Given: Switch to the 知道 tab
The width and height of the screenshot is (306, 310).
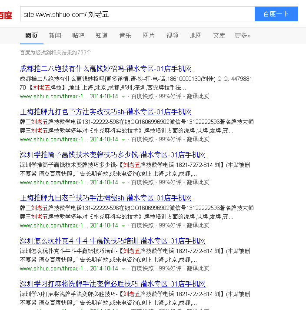Looking at the screenshot, I should pyautogui.click(x=102, y=36).
